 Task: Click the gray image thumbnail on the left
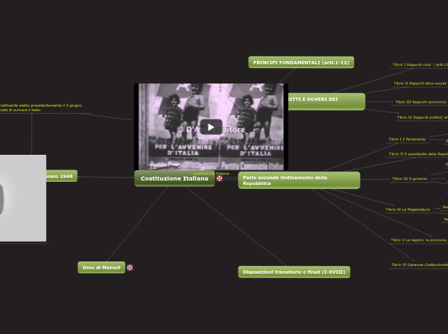pos(22,198)
